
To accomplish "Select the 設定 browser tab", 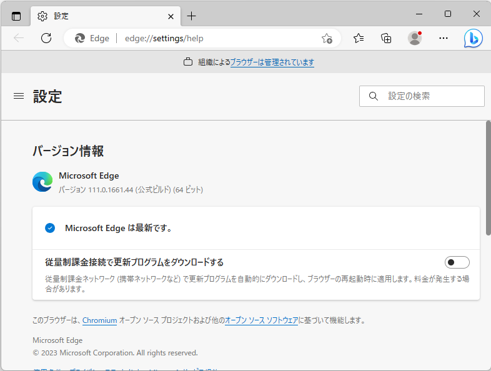I will (x=106, y=16).
